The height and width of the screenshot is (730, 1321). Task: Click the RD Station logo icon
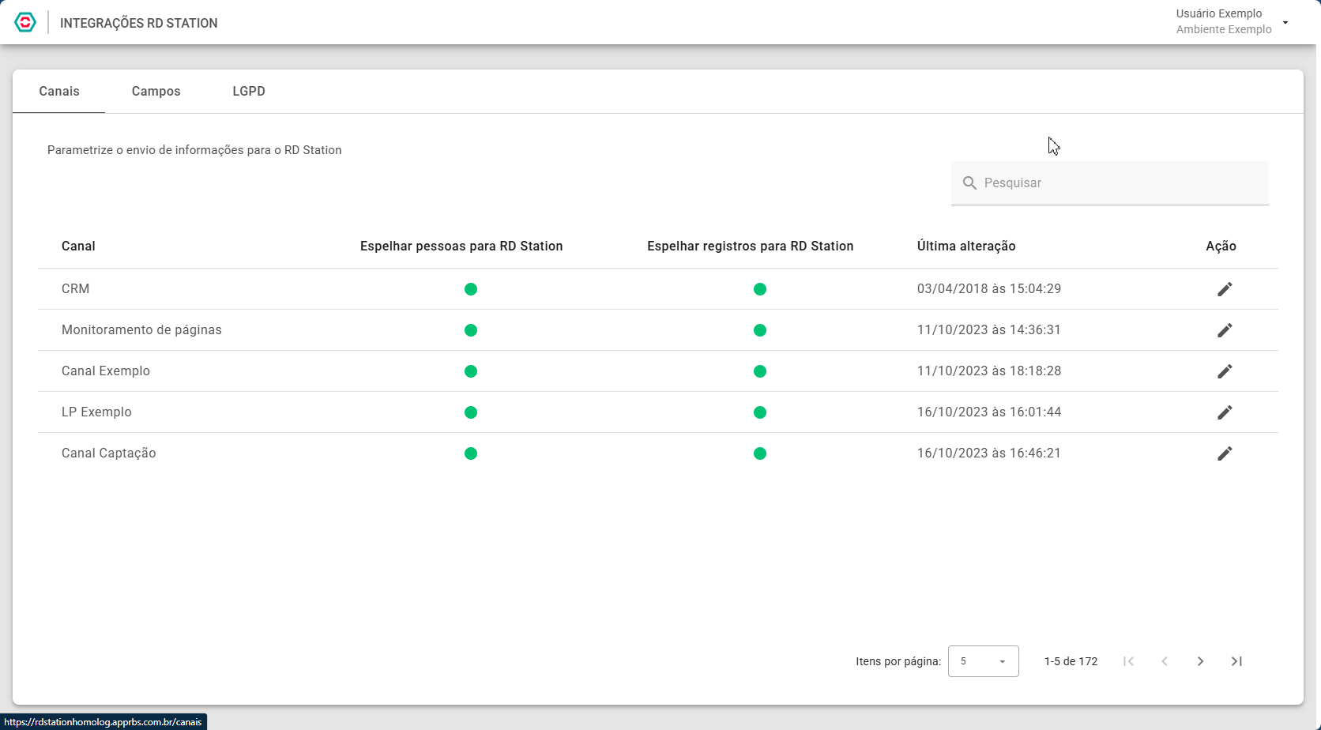pyautogui.click(x=25, y=22)
